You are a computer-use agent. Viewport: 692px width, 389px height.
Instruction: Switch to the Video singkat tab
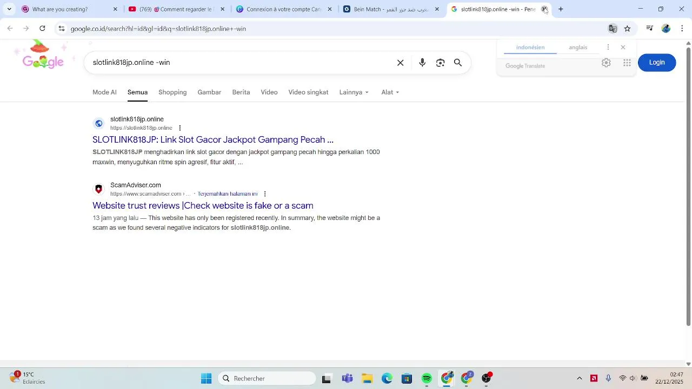click(x=308, y=92)
